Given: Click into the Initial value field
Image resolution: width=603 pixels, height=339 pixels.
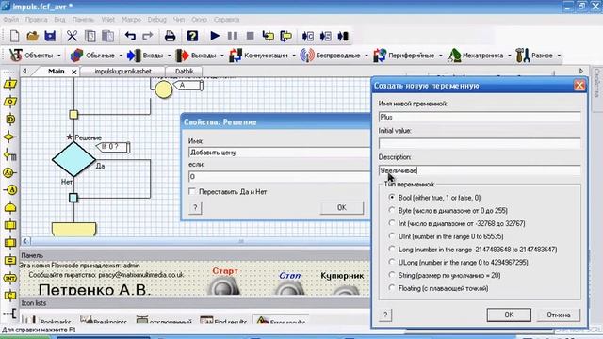Looking at the screenshot, I should pyautogui.click(x=480, y=144).
